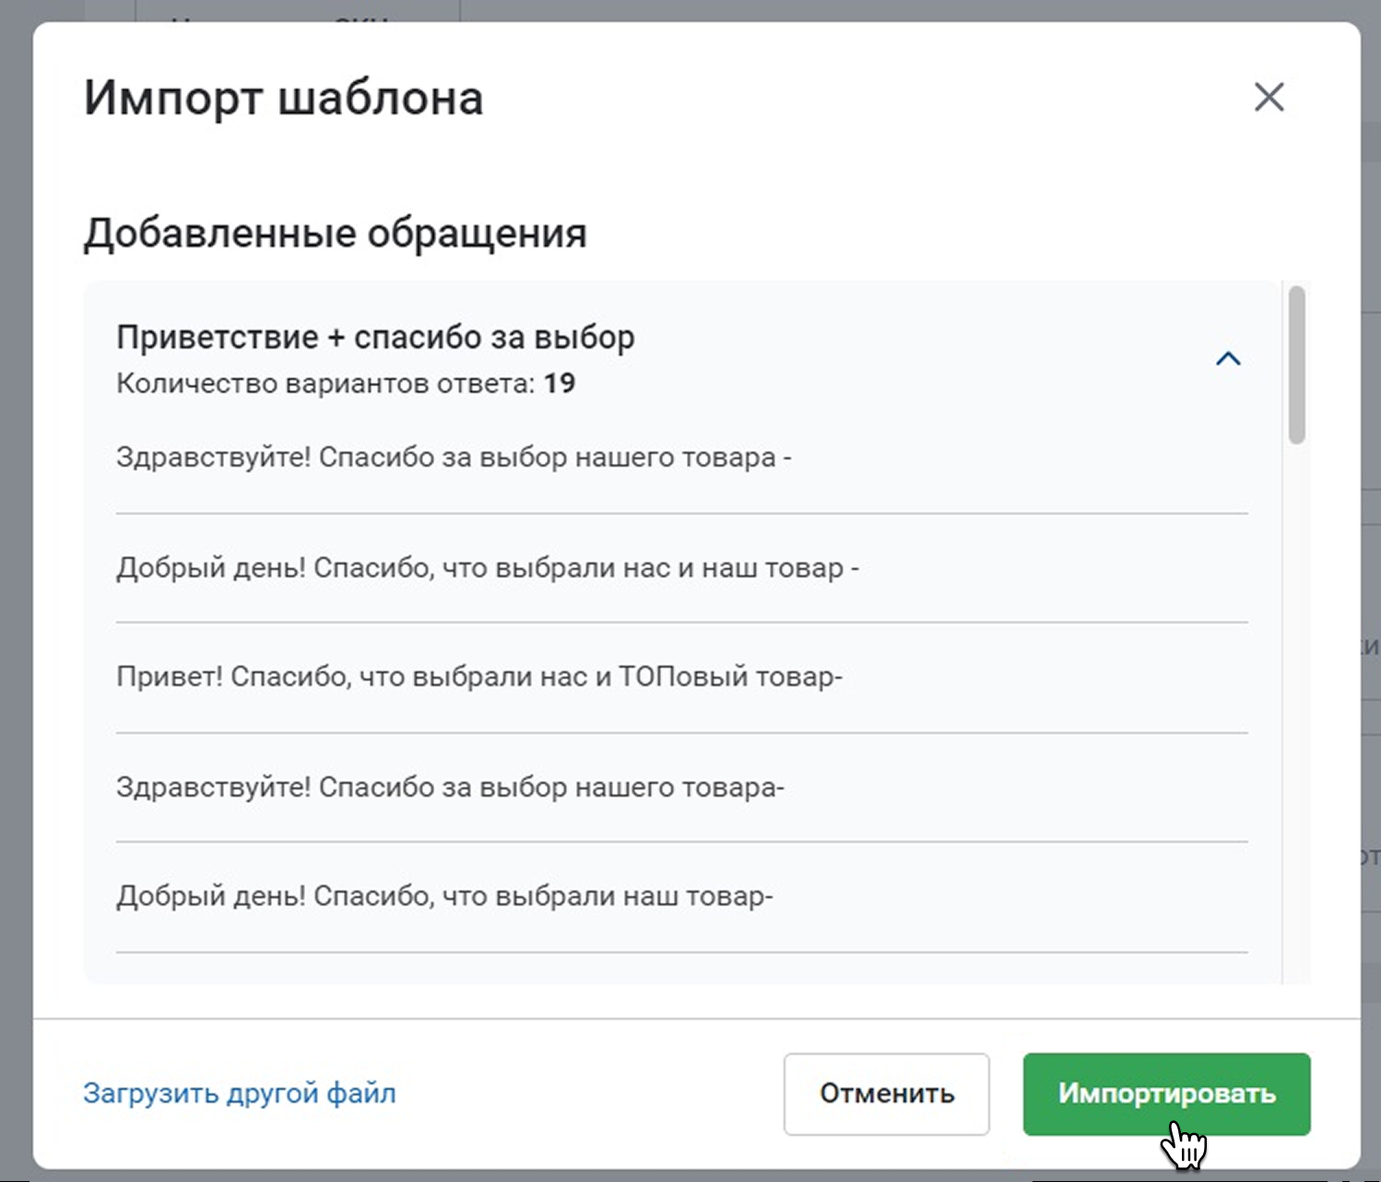Screen dimensions: 1381x1182
Task: Click the dimmed page area right of the dialog
Action: [1371, 553]
